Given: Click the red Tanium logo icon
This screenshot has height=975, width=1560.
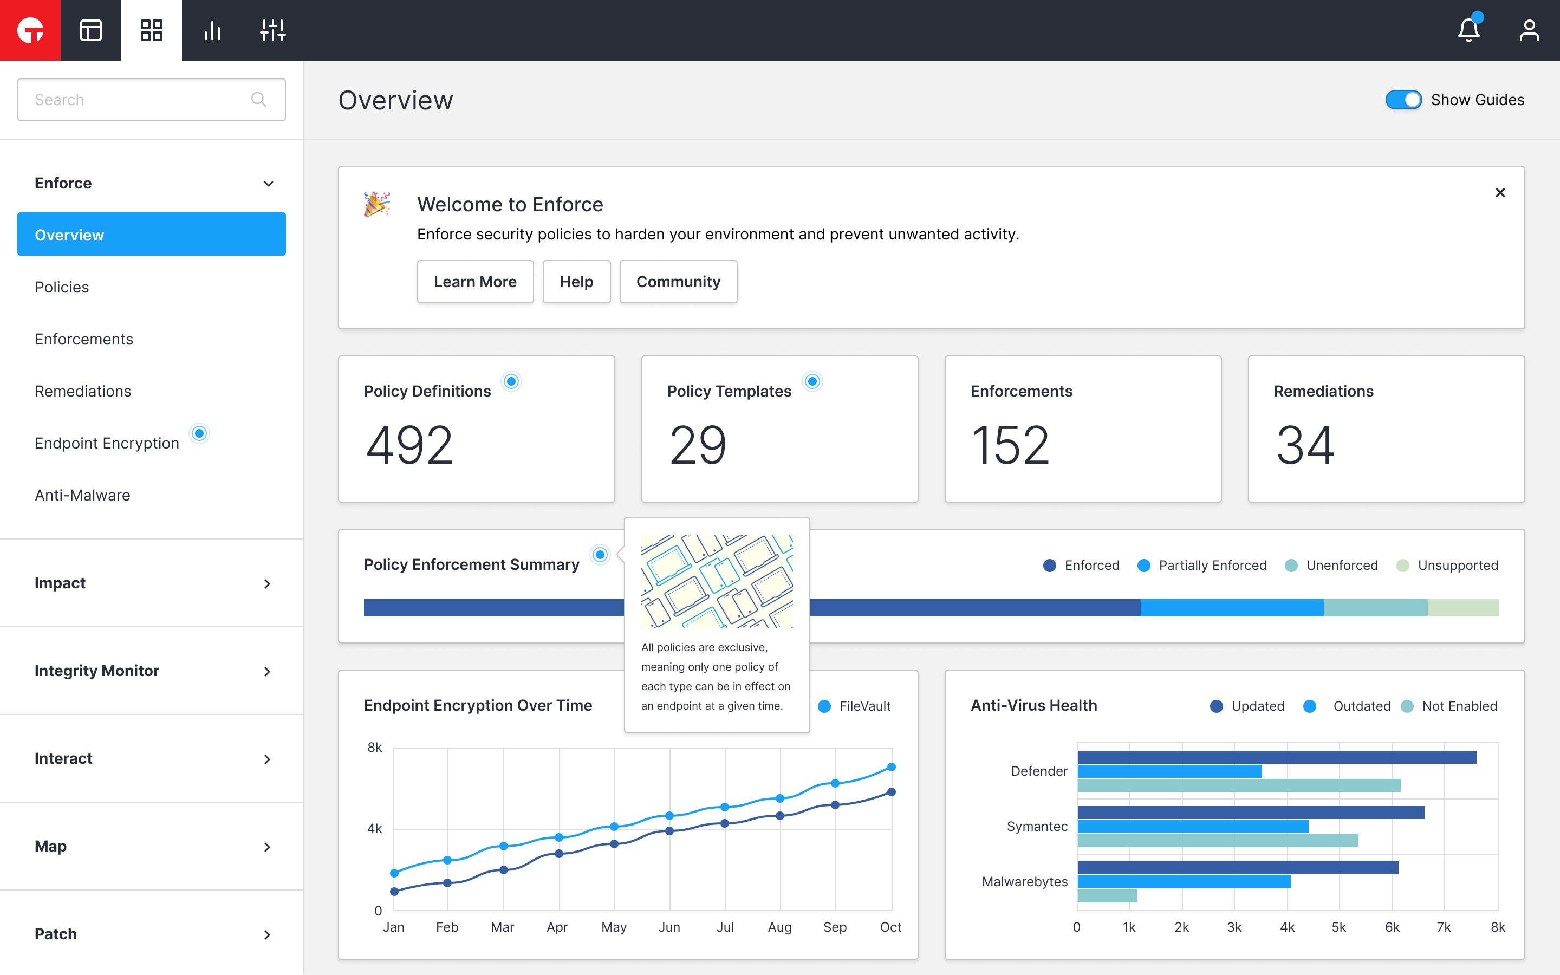Looking at the screenshot, I should (30, 30).
